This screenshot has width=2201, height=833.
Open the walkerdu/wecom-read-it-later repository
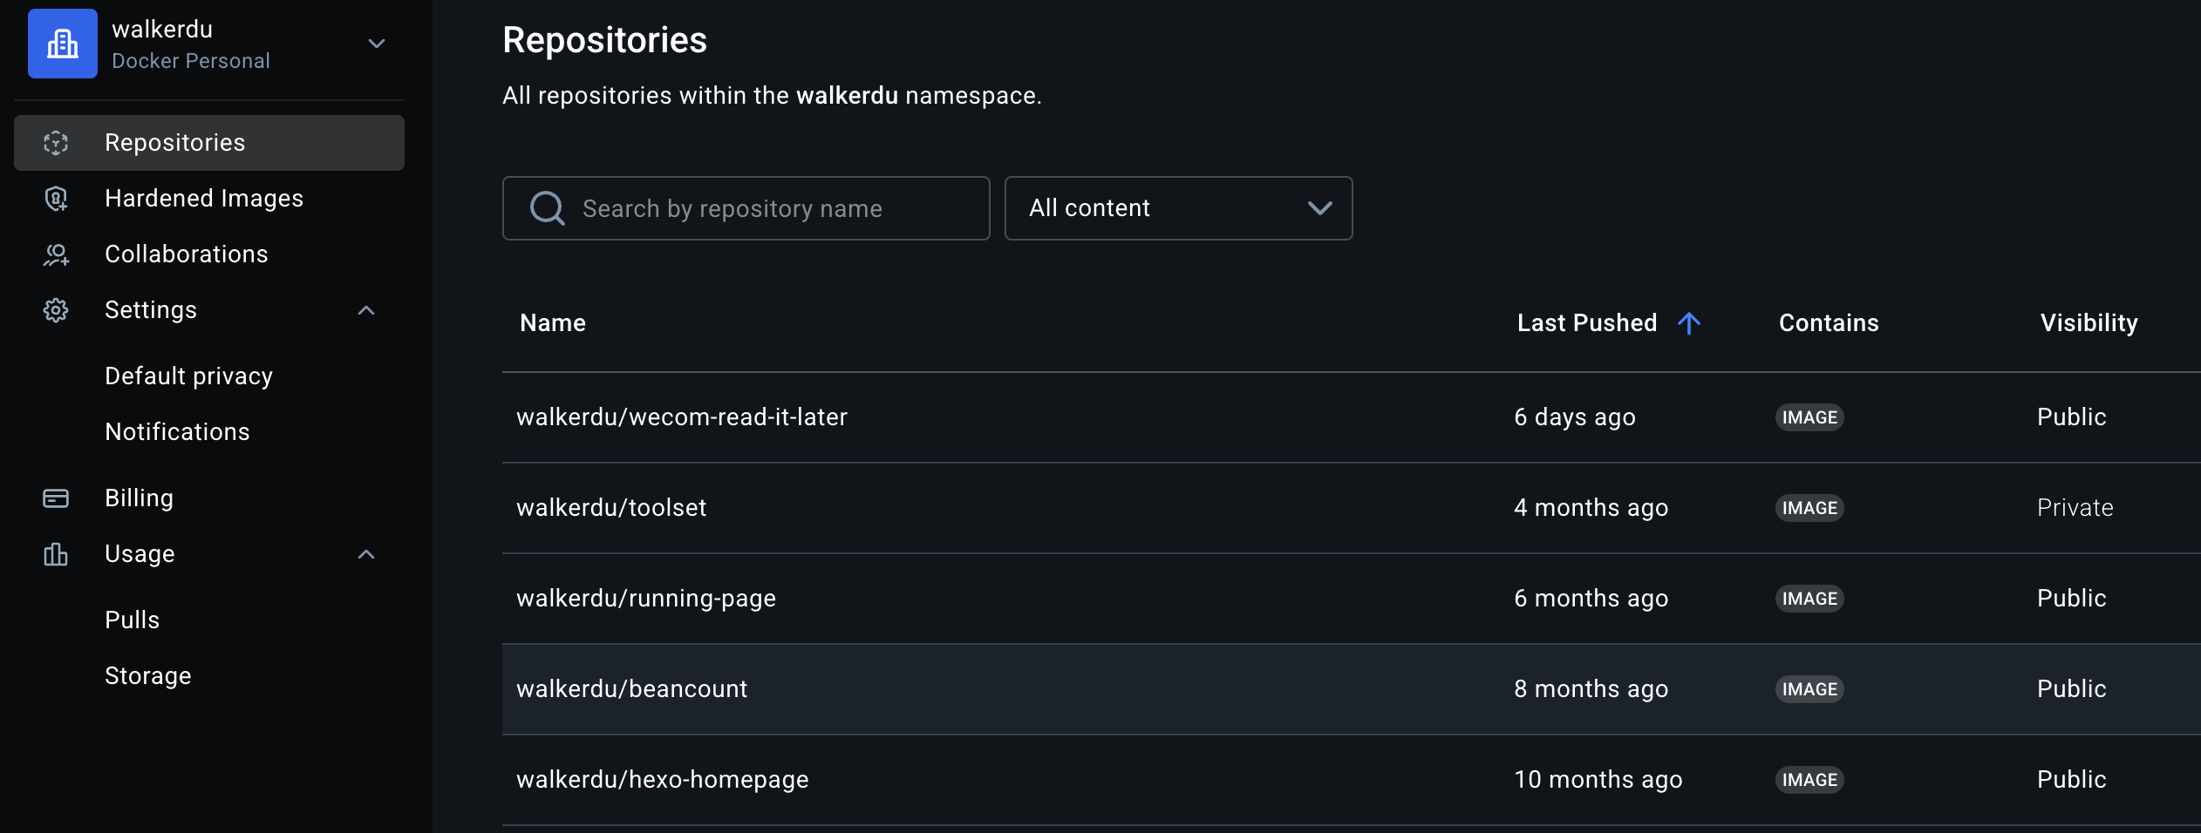[682, 417]
